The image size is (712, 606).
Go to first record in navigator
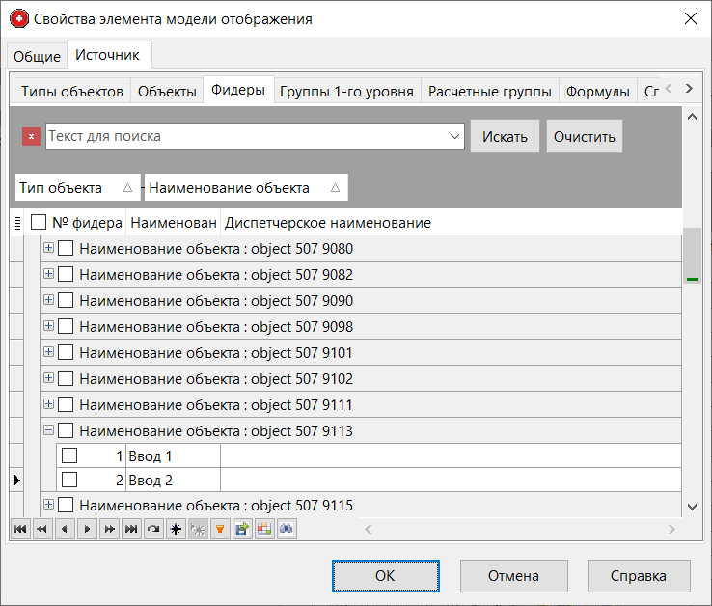click(19, 529)
